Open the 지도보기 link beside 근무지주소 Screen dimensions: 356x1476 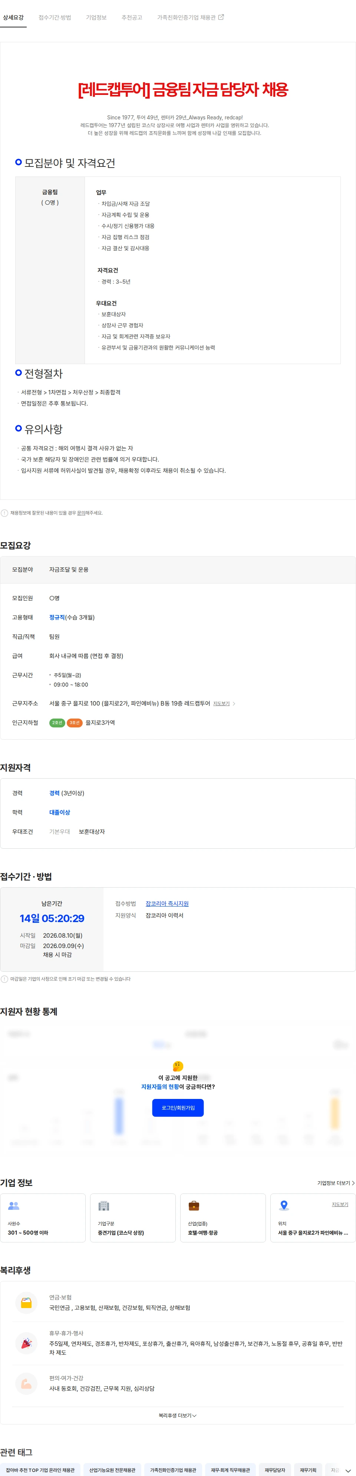(221, 704)
